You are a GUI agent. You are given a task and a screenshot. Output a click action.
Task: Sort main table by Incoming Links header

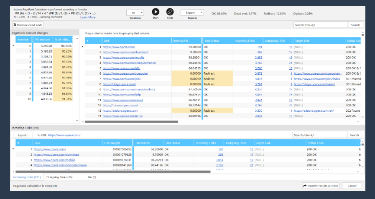248,40
